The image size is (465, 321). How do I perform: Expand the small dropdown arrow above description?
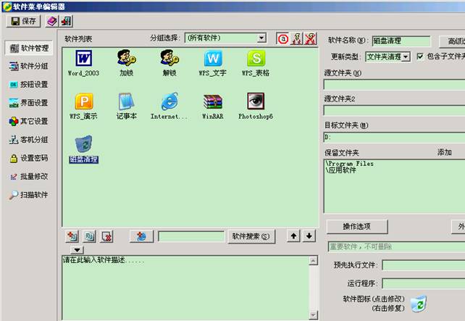(77, 250)
